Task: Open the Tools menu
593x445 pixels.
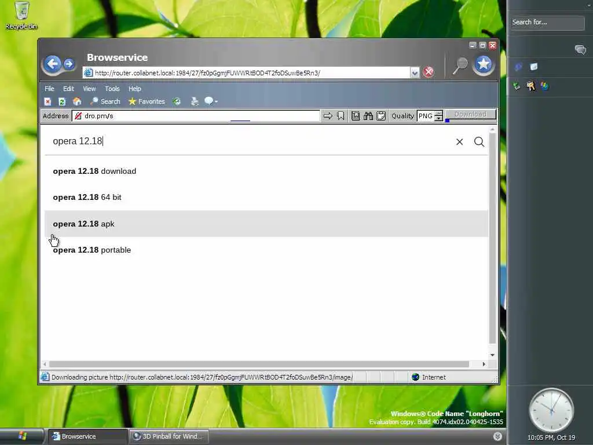Action: point(112,89)
